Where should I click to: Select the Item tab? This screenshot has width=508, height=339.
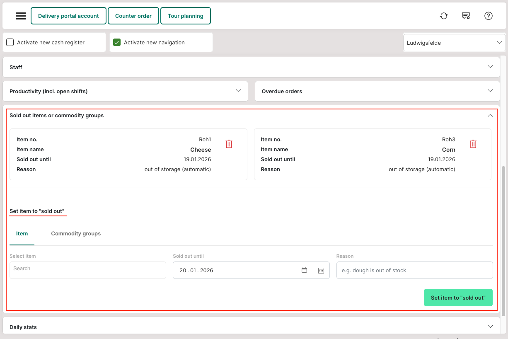pos(22,234)
